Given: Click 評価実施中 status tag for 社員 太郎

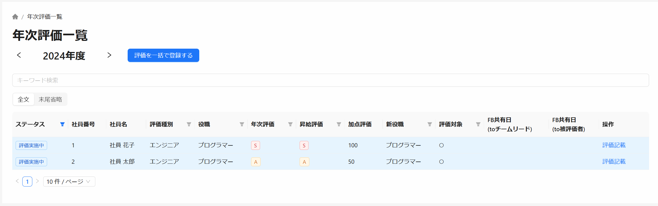Looking at the screenshot, I should click(31, 162).
